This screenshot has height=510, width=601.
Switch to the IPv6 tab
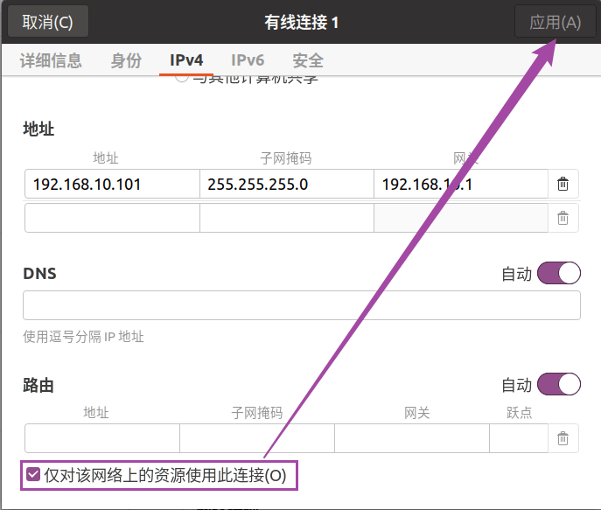(248, 60)
